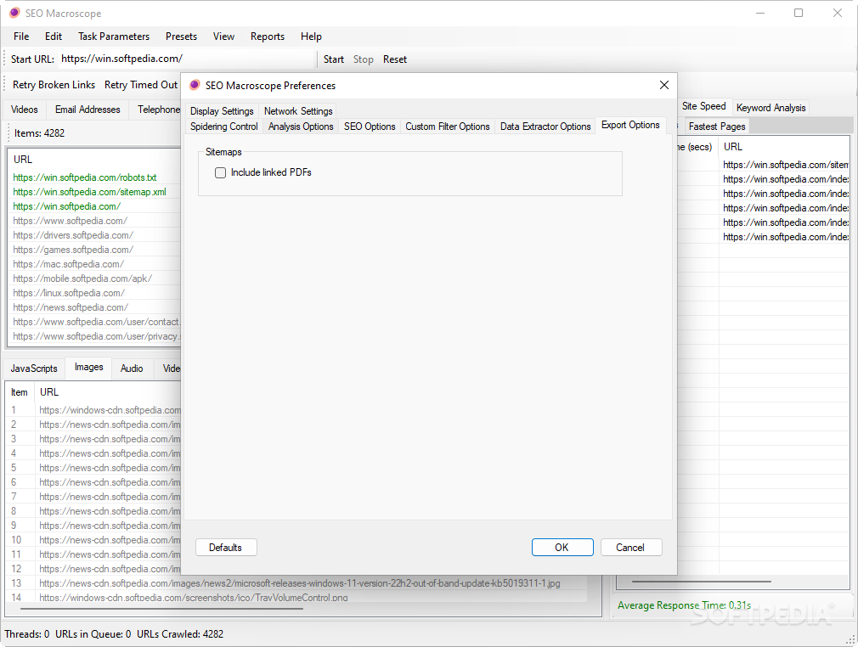
Task: Click Retry Broken Links
Action: 54,85
